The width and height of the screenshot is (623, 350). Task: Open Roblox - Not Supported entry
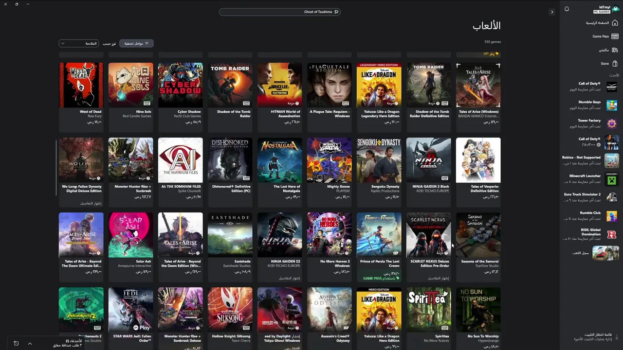(x=590, y=160)
